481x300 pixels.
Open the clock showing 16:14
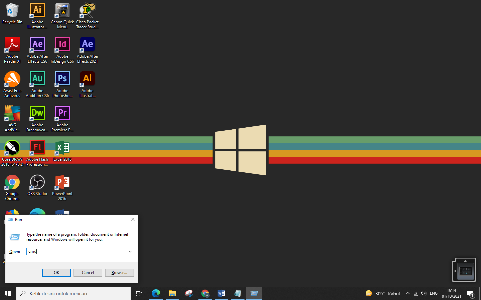452,293
